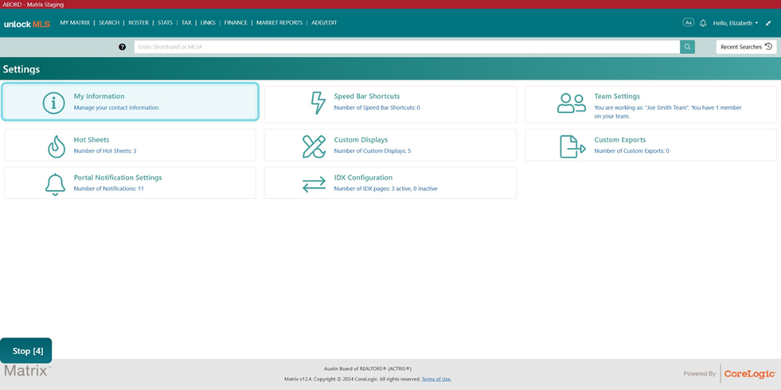Viewport: 781px width, 390px height.
Task: Click the speed bar help question icon
Action: (122, 47)
